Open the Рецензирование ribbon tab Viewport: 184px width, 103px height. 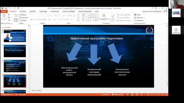coord(85,11)
